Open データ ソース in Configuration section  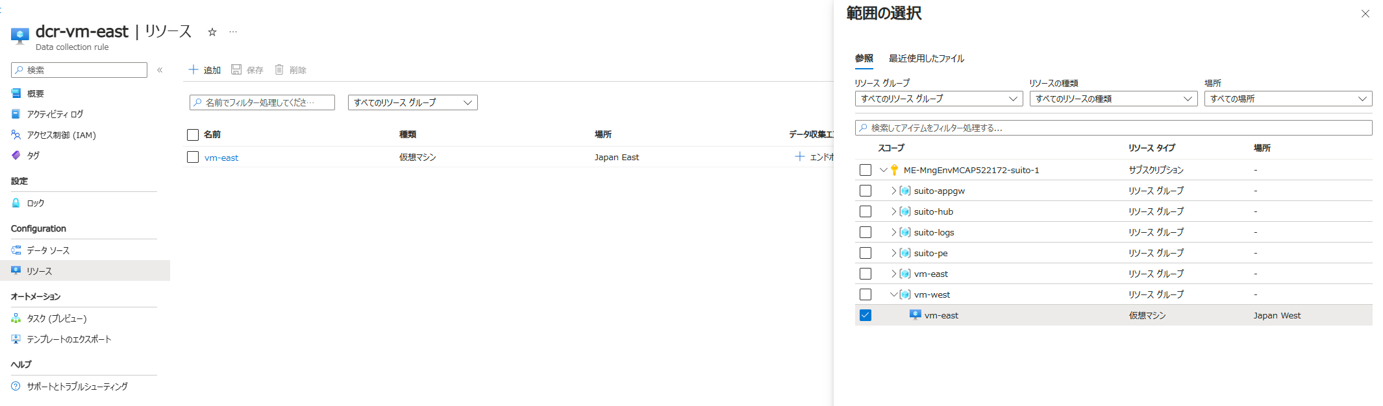tap(48, 250)
